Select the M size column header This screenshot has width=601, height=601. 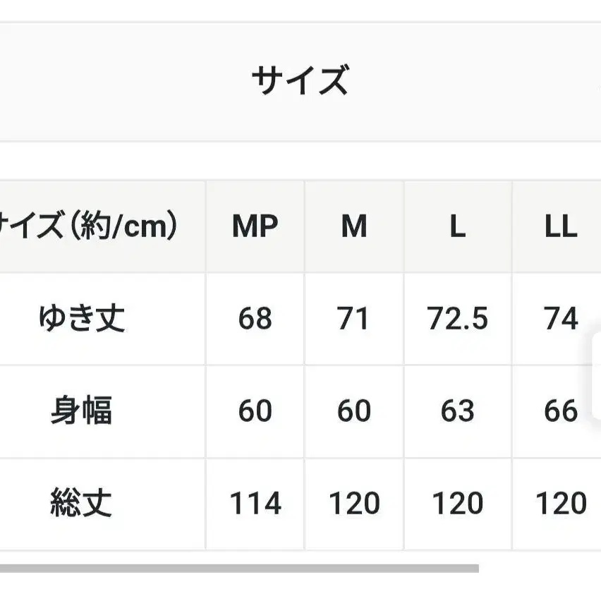tap(354, 226)
